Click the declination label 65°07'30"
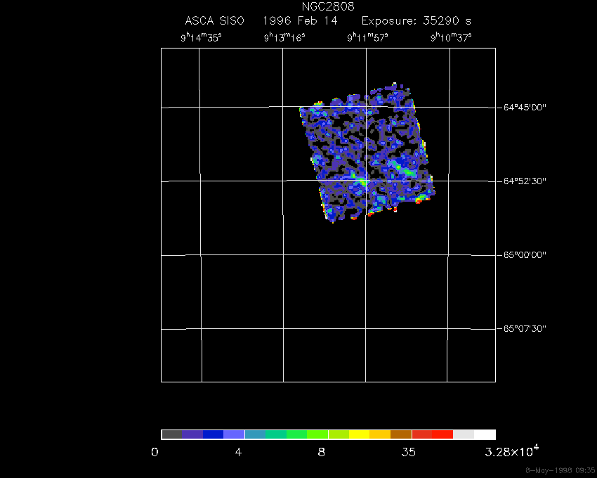 tap(525, 328)
